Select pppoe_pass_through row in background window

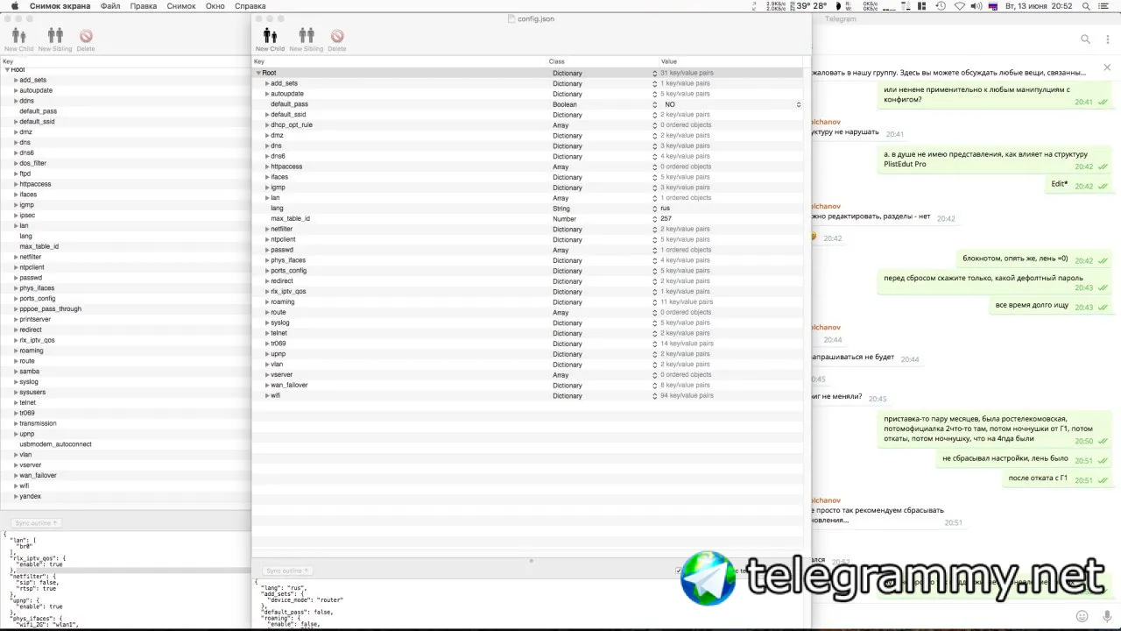pos(125,309)
